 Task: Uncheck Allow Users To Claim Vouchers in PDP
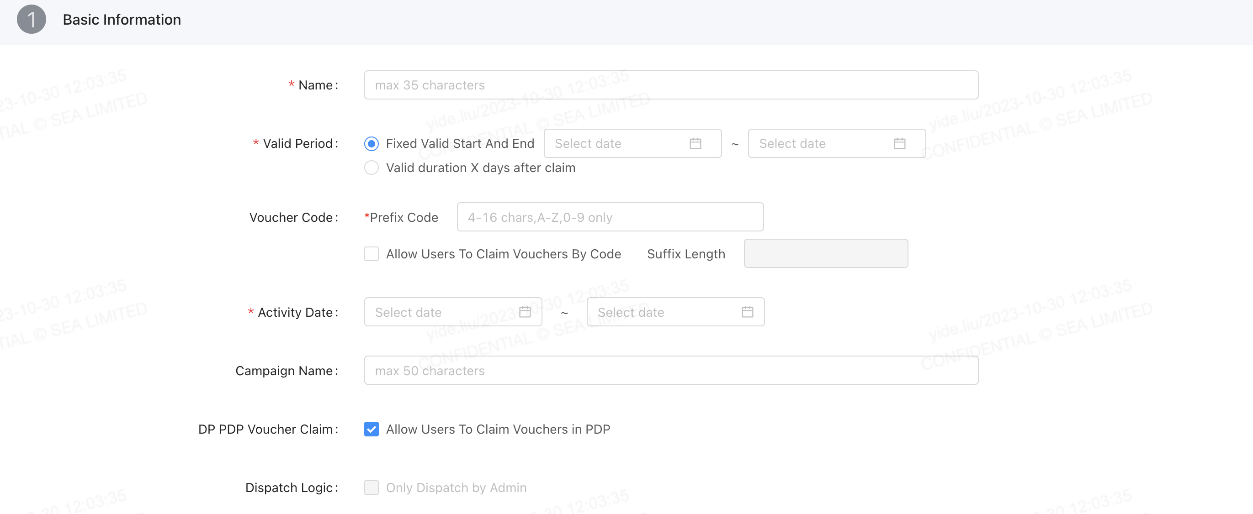(372, 429)
